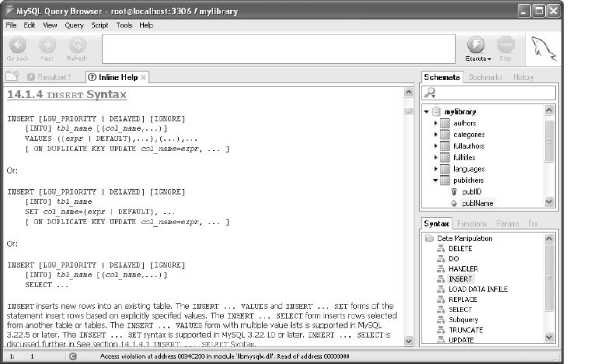Switch to the History tab
Viewport: 594px width, 364px height.
click(523, 77)
